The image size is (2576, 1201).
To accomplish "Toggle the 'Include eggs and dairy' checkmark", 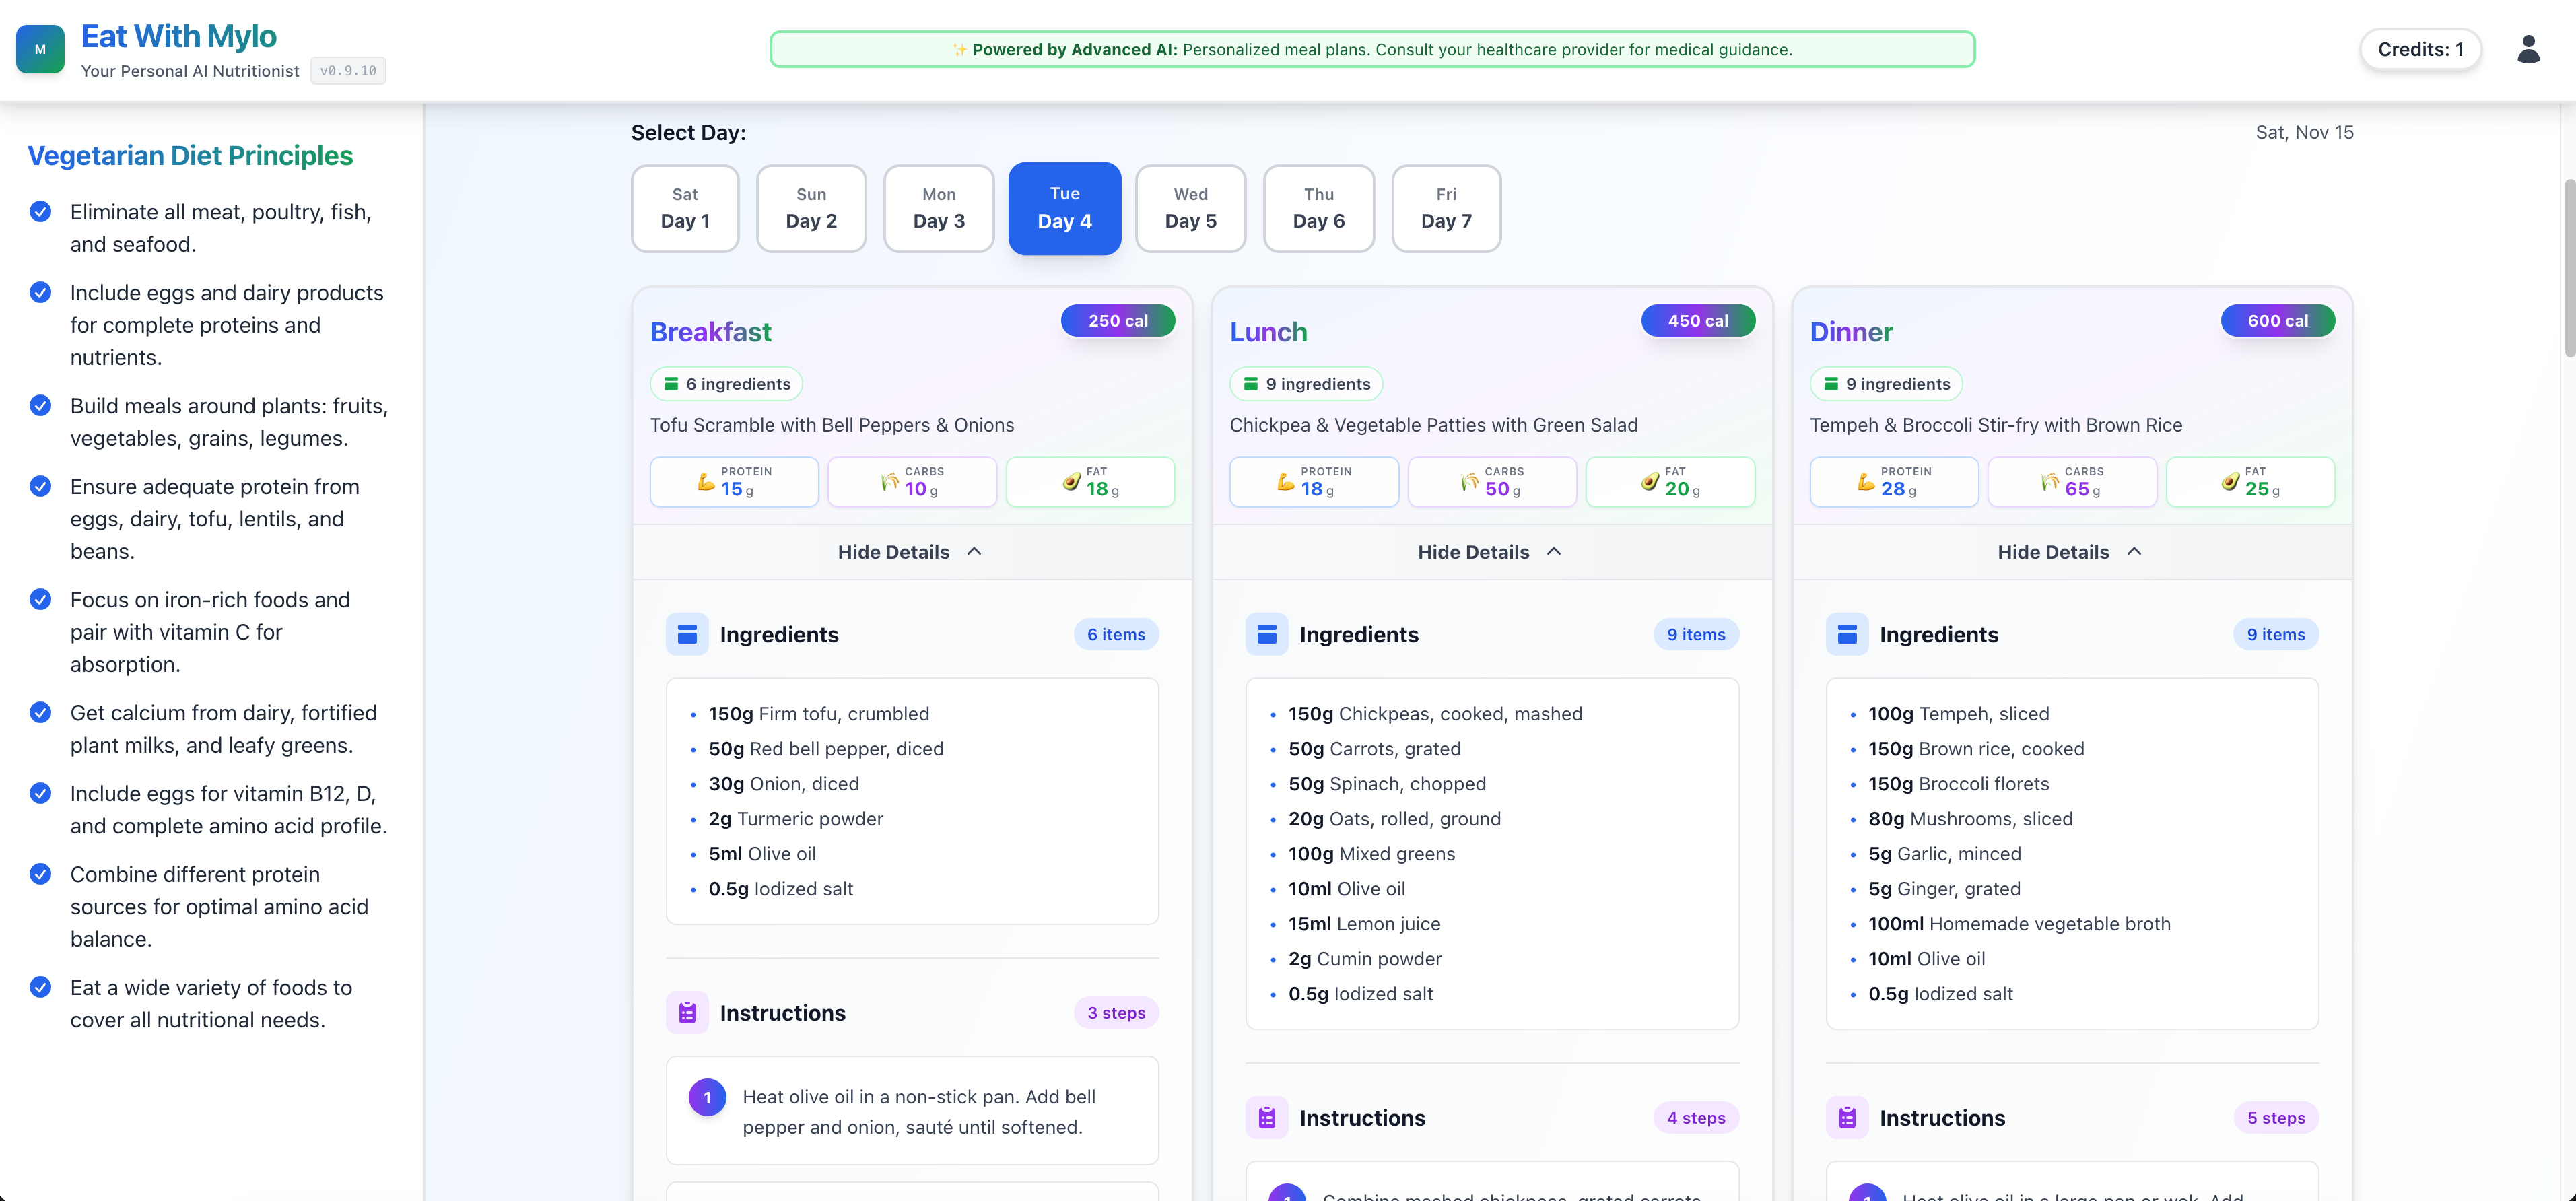I will [40, 292].
